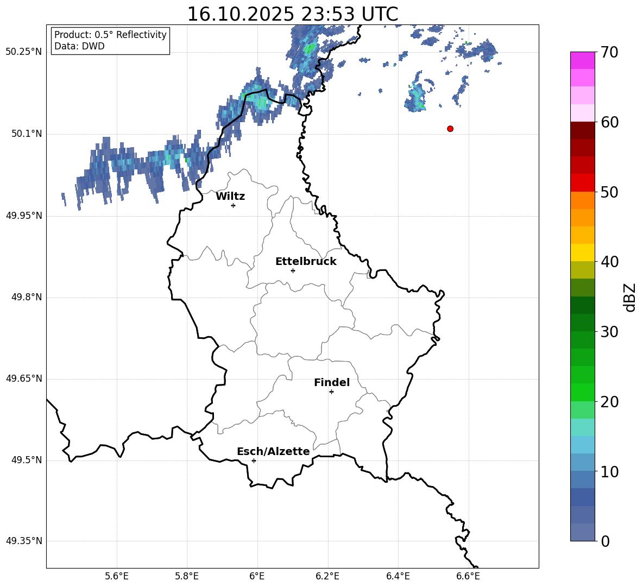Click the 49.35°N latitude label
Screen dimensions: 643x587
click(24, 541)
